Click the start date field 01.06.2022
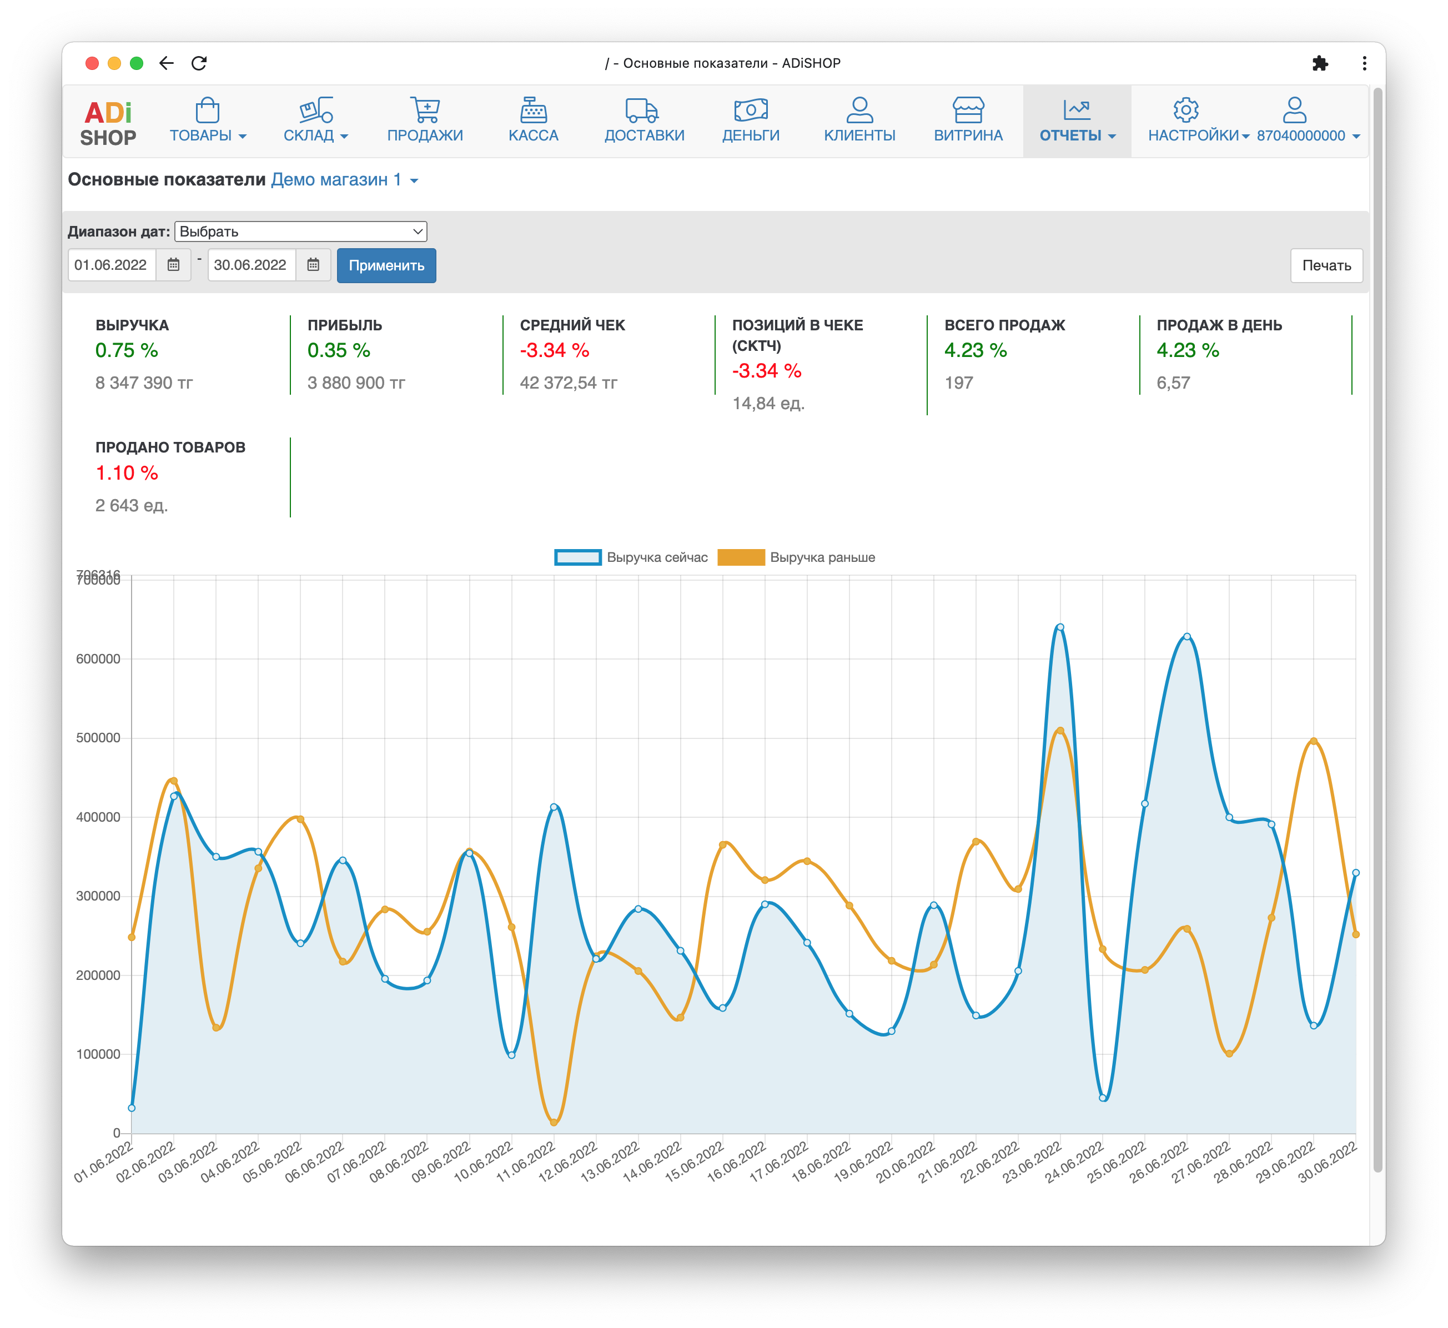1448x1328 pixels. point(112,265)
